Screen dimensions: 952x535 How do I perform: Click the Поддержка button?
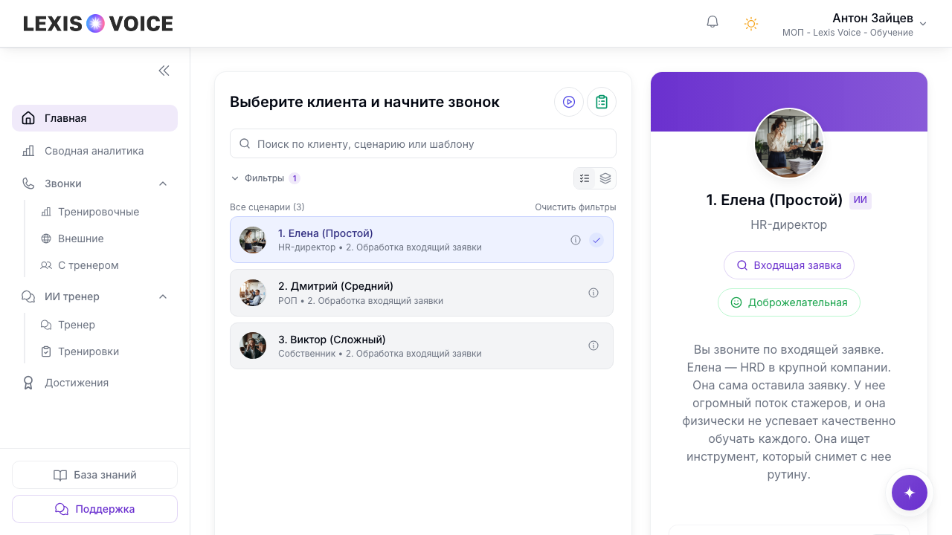(94, 509)
